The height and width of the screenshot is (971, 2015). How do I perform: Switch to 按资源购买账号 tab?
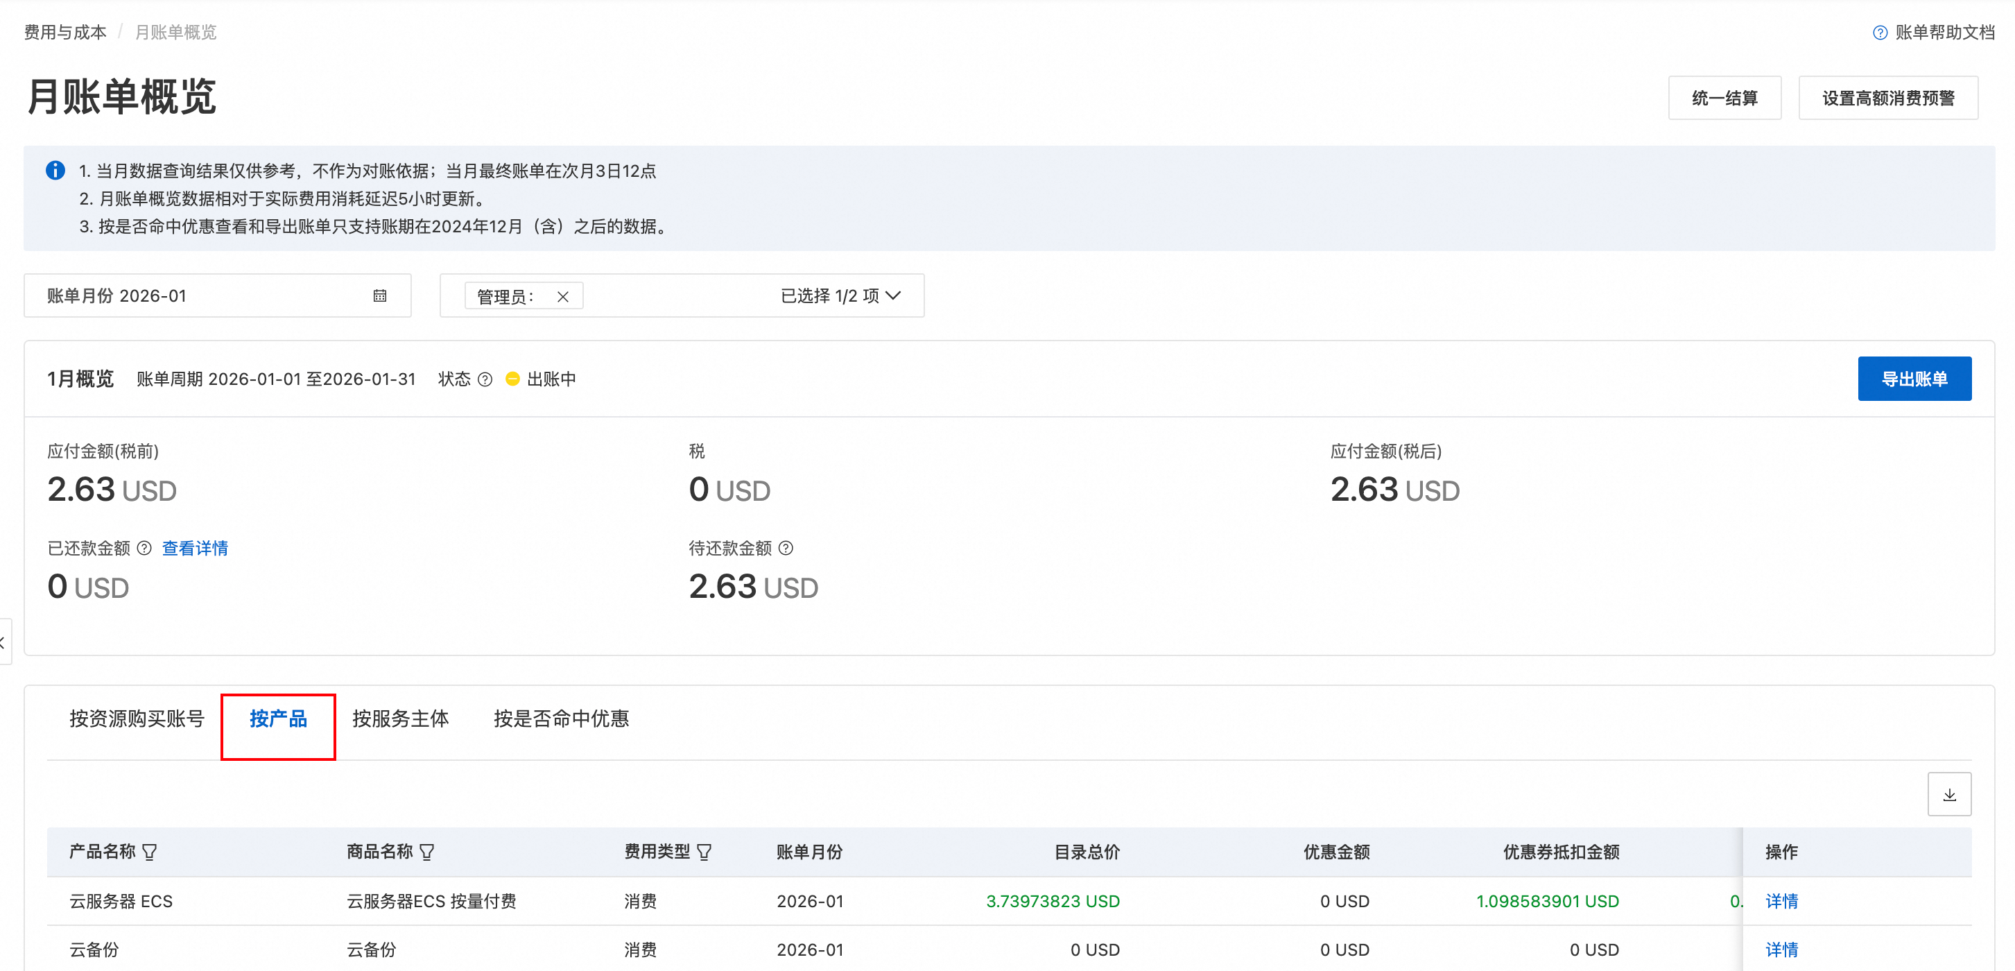[x=137, y=719]
